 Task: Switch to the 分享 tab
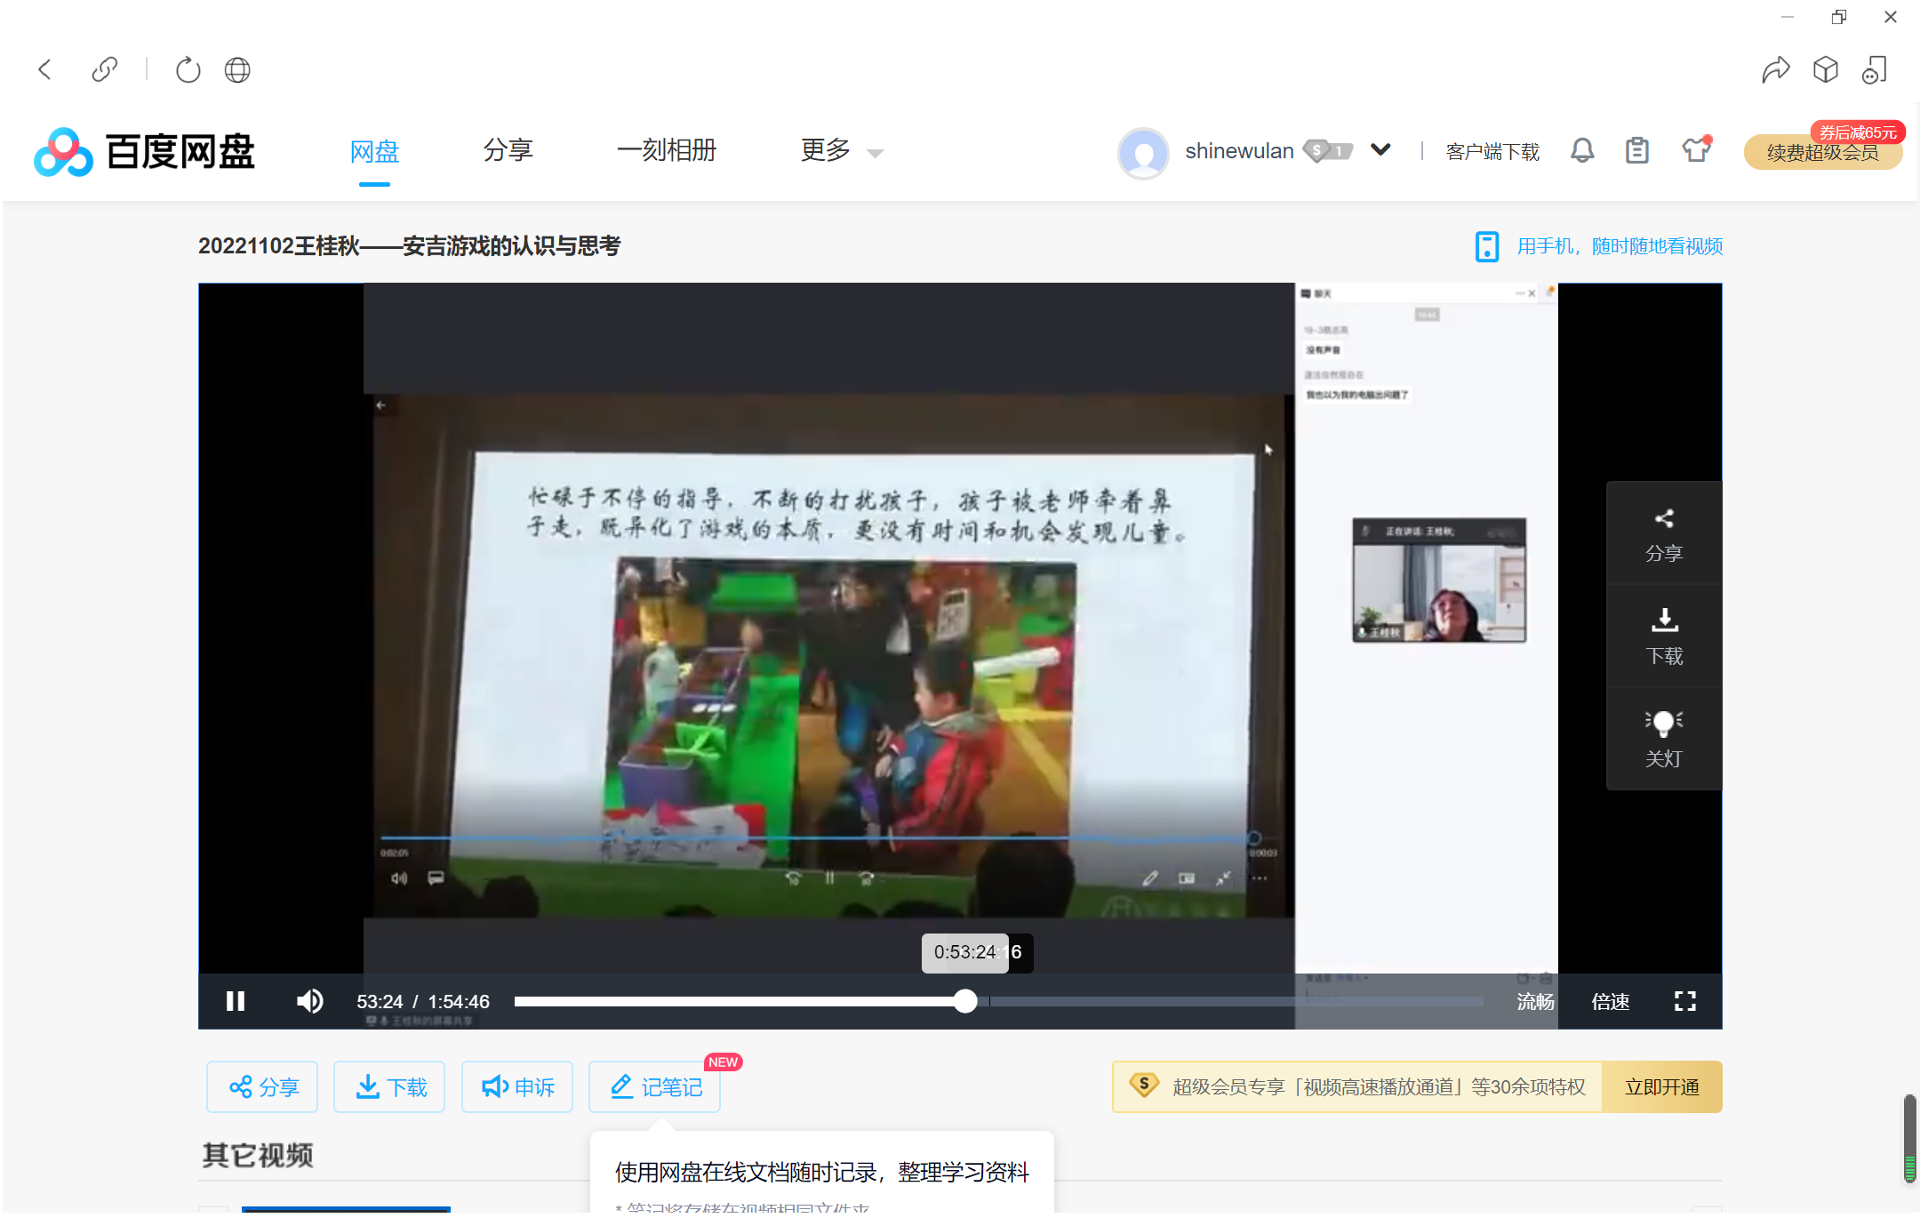508,151
